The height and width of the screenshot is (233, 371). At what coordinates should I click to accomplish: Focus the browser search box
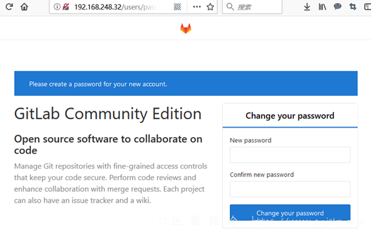(x=252, y=6)
